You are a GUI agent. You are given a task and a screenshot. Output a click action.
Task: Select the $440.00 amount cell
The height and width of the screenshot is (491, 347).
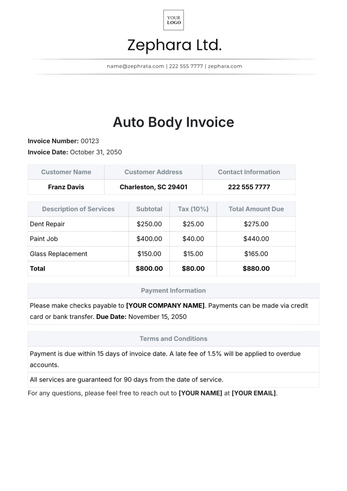(256, 239)
